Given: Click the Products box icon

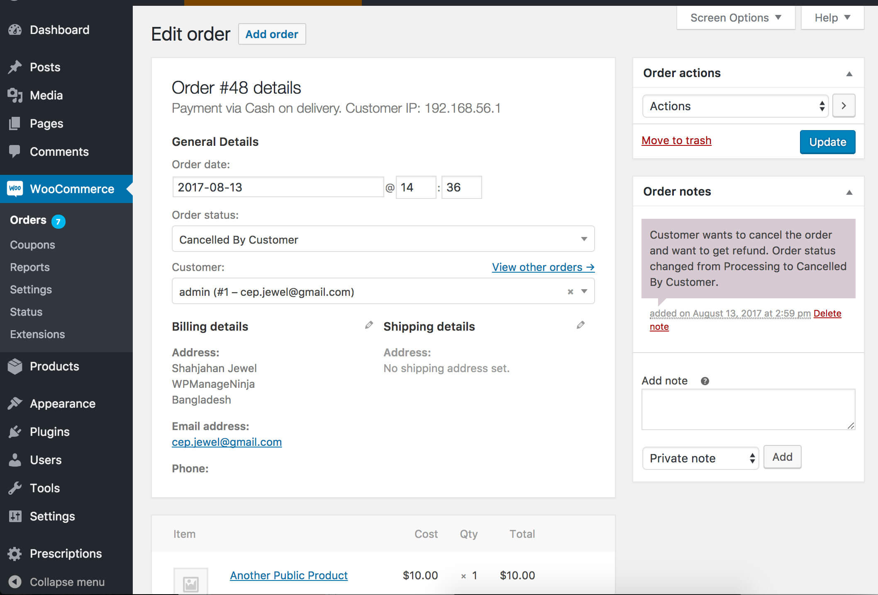Looking at the screenshot, I should tap(15, 366).
